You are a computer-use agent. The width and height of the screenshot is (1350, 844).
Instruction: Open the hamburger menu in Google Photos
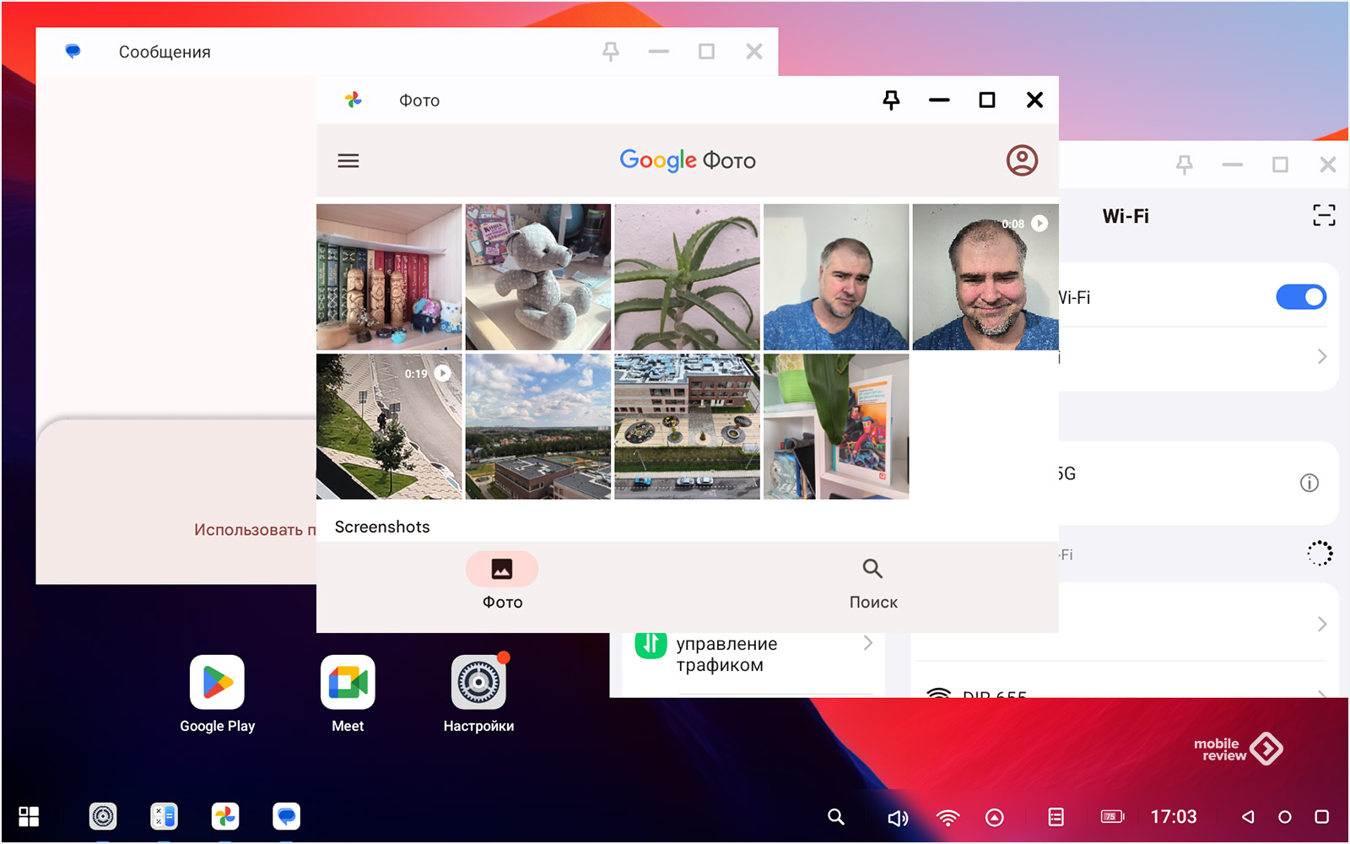(348, 160)
